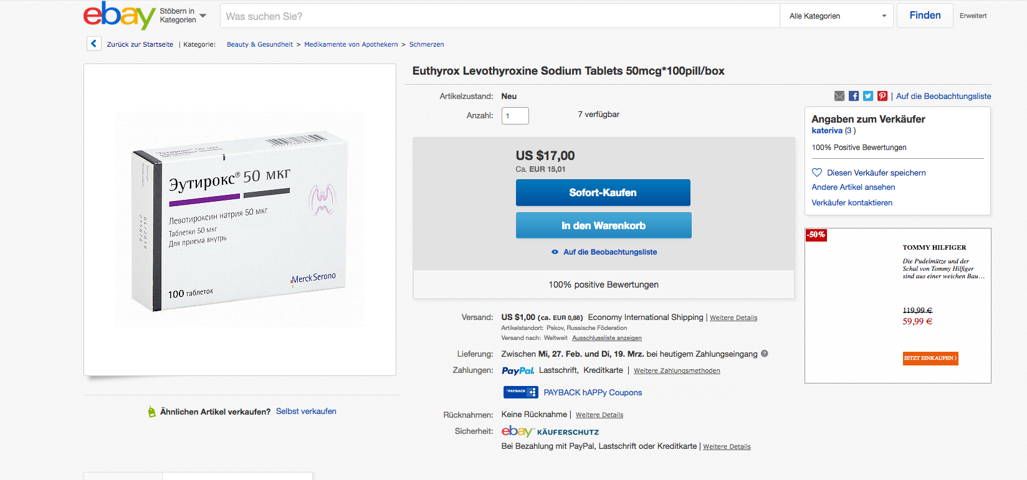Click the Anzahl quantity field
The width and height of the screenshot is (1027, 480).
(x=515, y=116)
